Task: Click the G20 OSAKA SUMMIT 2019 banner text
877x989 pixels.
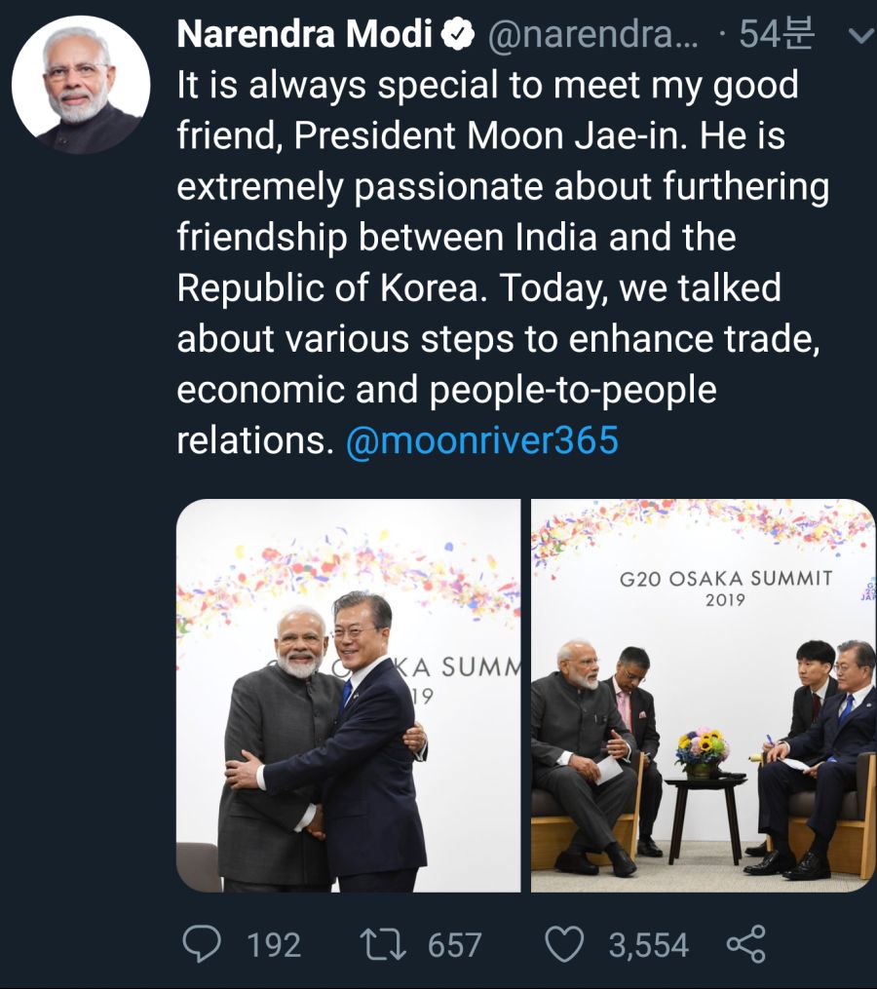Action: (x=726, y=588)
